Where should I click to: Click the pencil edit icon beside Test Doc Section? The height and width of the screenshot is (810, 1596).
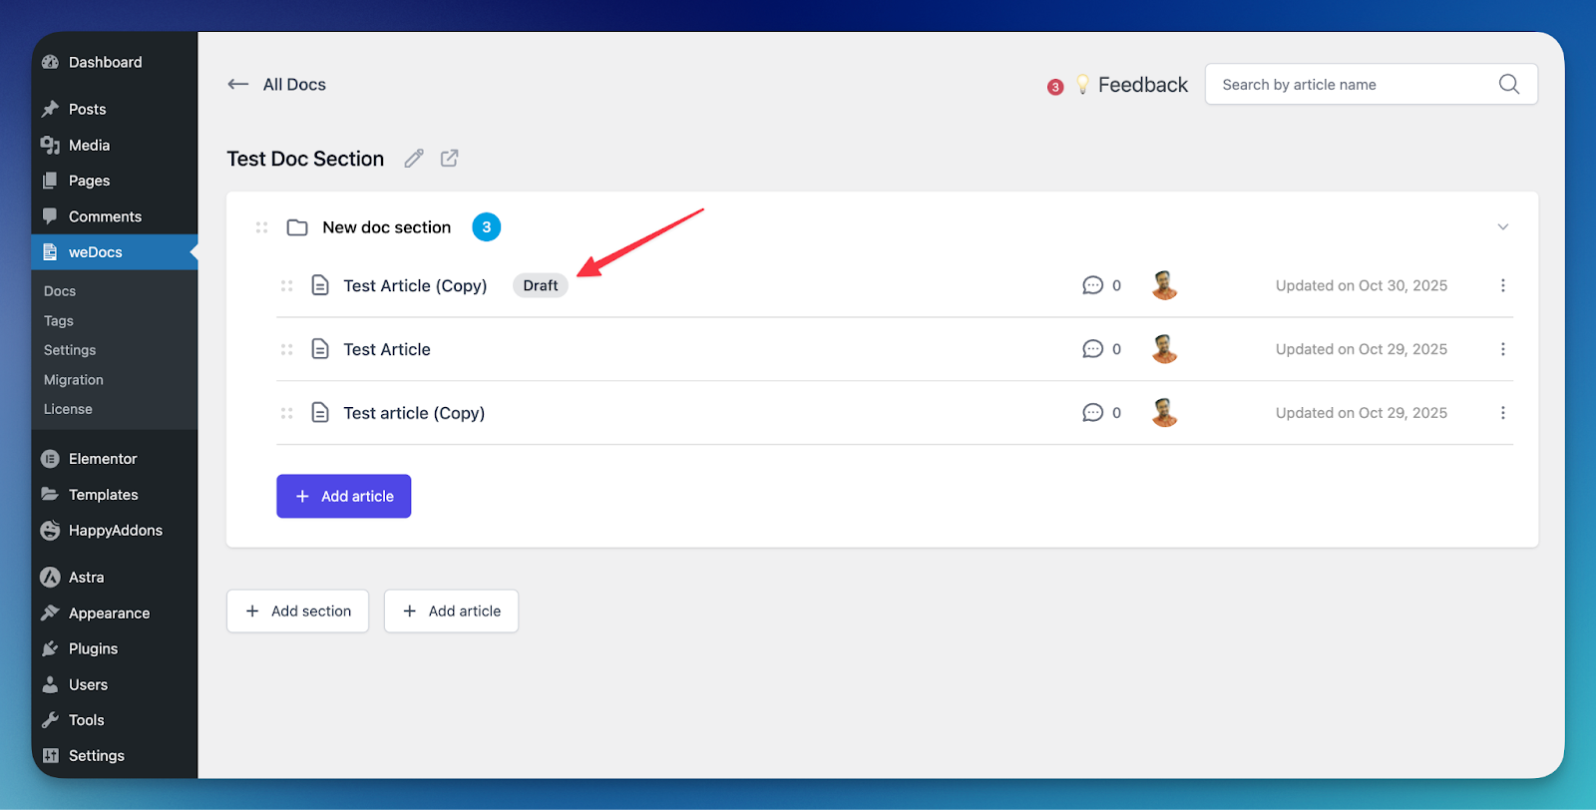click(414, 159)
